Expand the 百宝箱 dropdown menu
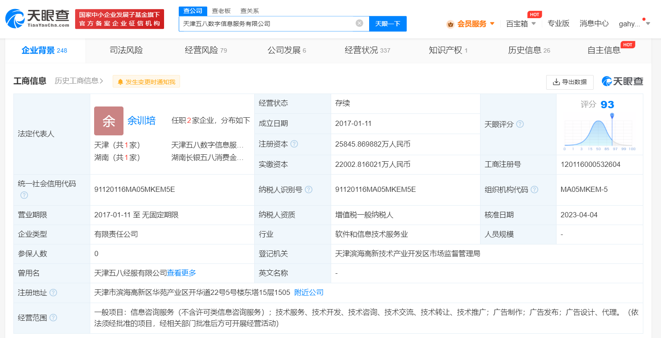The image size is (661, 338). pyautogui.click(x=534, y=24)
